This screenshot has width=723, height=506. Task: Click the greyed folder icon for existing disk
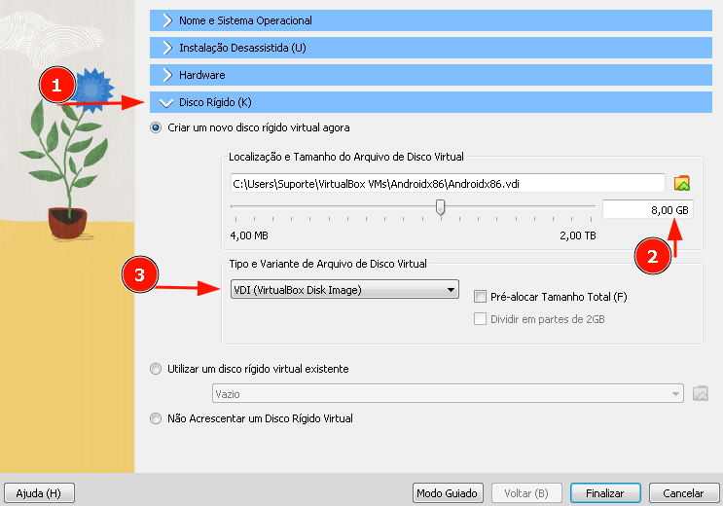[x=701, y=393]
